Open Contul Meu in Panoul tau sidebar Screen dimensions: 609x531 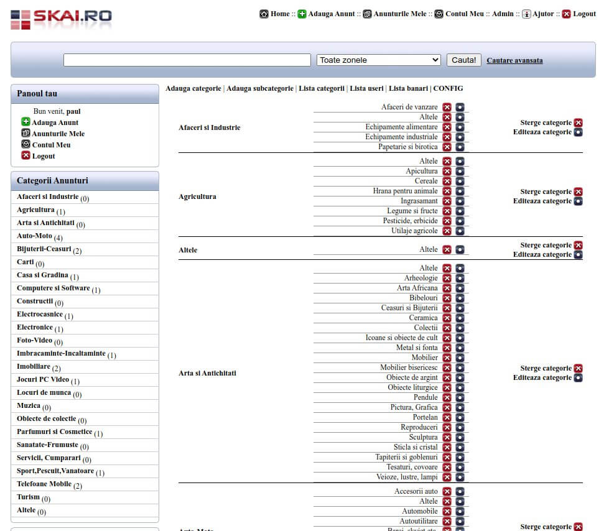51,145
